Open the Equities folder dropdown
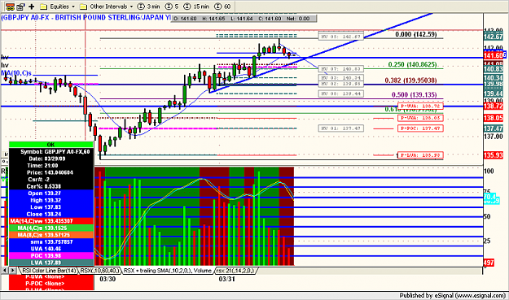 coord(58,7)
